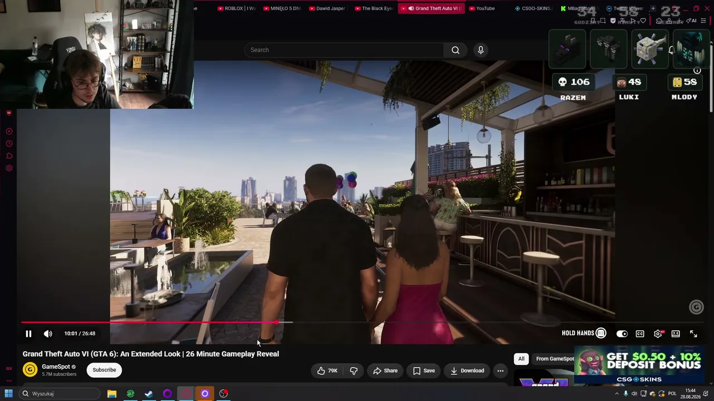Open the taskbar volume control
The image size is (714, 401).
coord(634,394)
